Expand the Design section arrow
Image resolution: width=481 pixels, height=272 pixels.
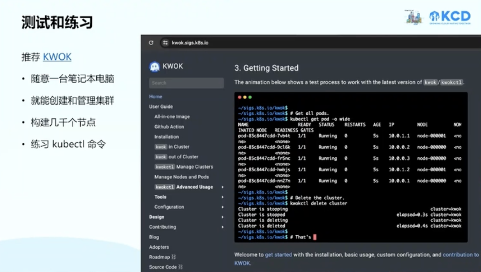tap(223, 217)
